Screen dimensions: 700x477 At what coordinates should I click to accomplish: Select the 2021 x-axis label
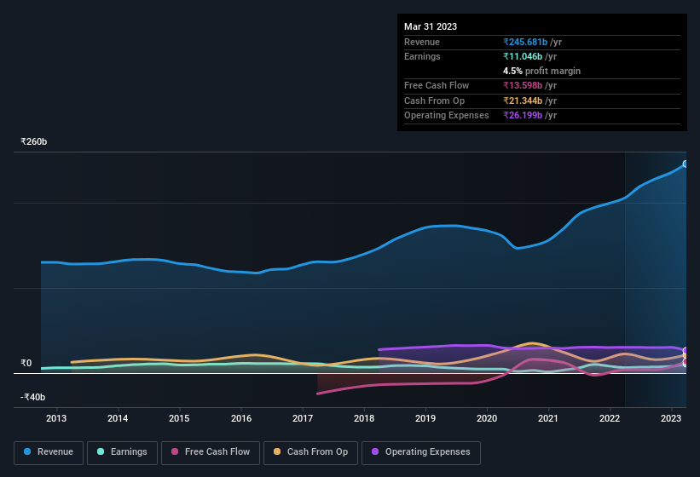pyautogui.click(x=547, y=418)
